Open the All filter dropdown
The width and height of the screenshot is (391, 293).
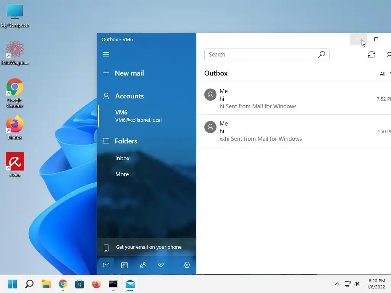tap(385, 74)
